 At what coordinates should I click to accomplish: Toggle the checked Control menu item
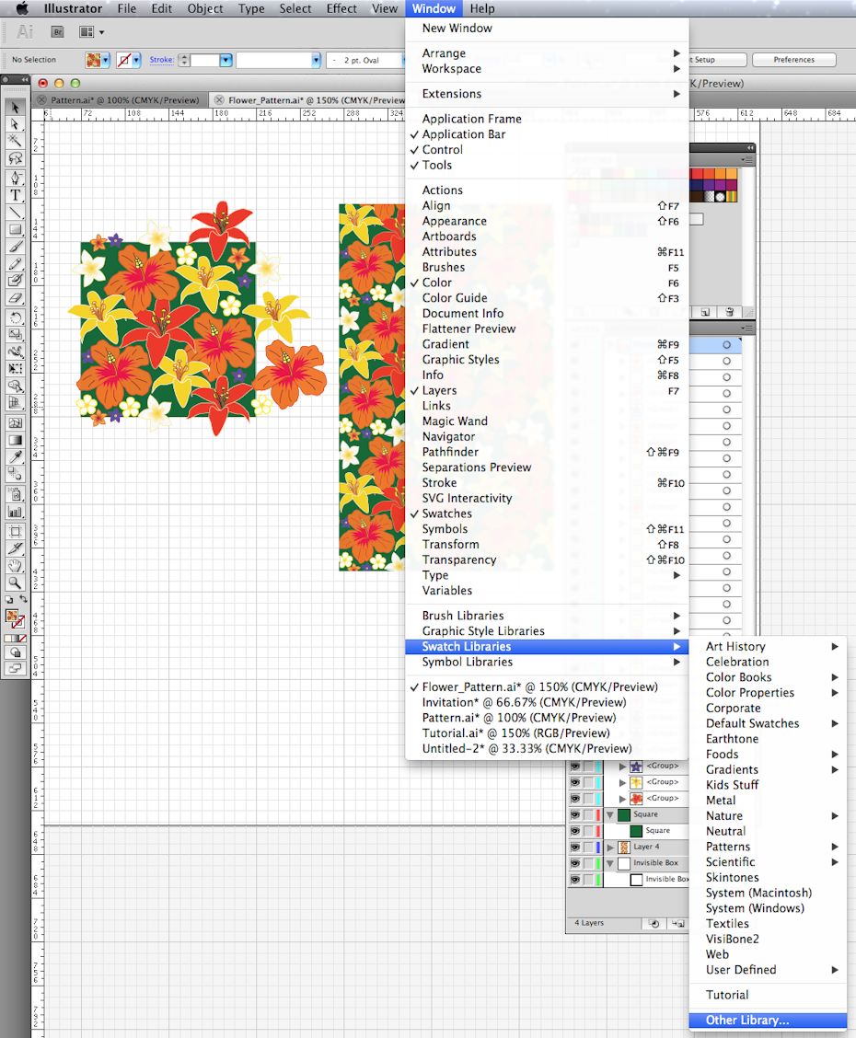547,150
